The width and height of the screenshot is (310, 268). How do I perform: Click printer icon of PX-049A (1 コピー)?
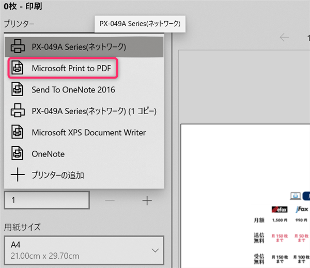[x=18, y=111]
